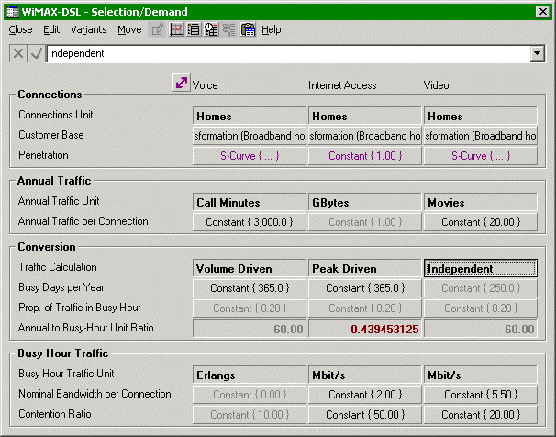556x437 pixels.
Task: Edit Video Nominal Bandwidth Constant 5.50
Action: pyautogui.click(x=481, y=395)
